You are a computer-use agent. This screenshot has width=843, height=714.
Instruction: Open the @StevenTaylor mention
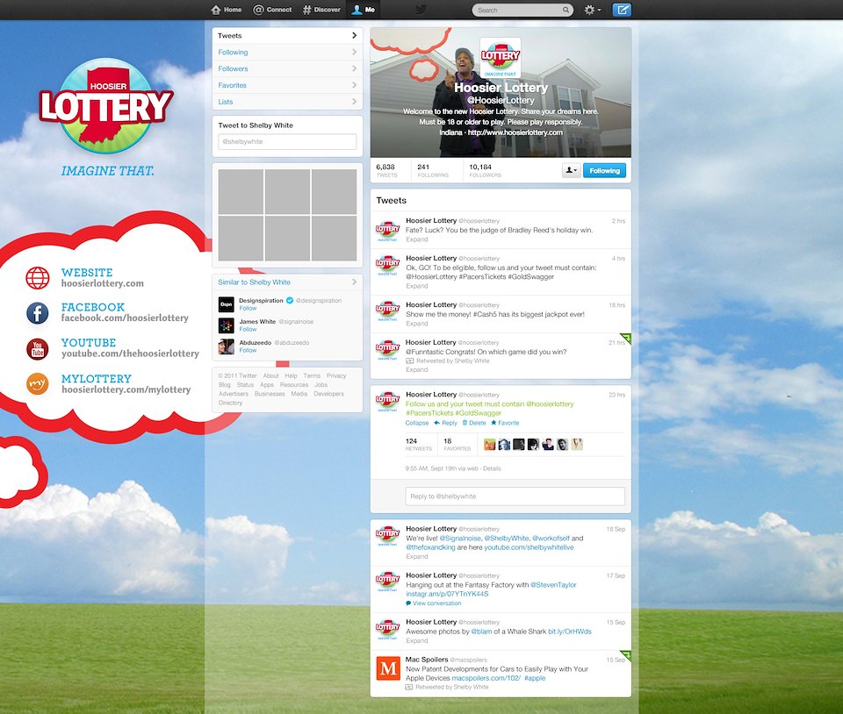pos(553,585)
